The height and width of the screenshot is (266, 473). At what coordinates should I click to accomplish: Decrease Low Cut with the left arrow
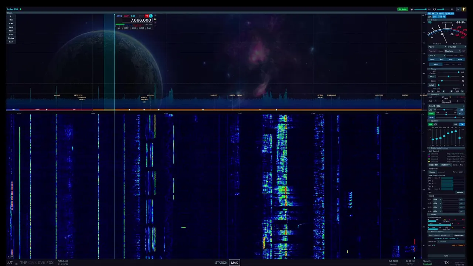(433, 91)
